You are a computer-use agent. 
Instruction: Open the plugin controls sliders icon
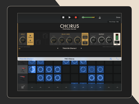pyautogui.click(x=111, y=59)
